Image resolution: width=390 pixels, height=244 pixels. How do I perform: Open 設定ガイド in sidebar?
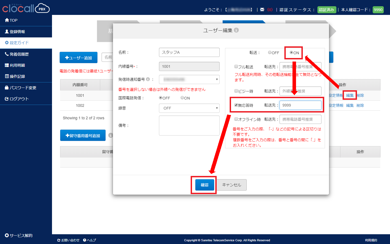click(17, 43)
